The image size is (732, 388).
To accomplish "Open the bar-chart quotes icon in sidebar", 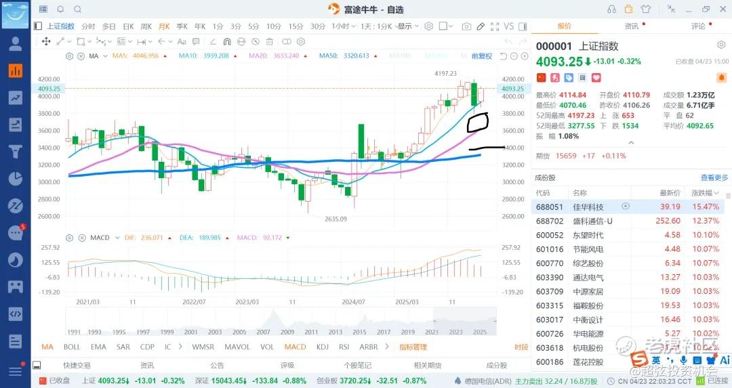I will tap(16, 71).
